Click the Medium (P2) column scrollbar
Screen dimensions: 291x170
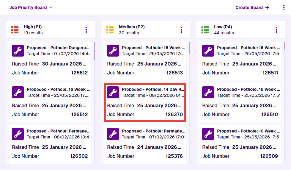(x=190, y=48)
